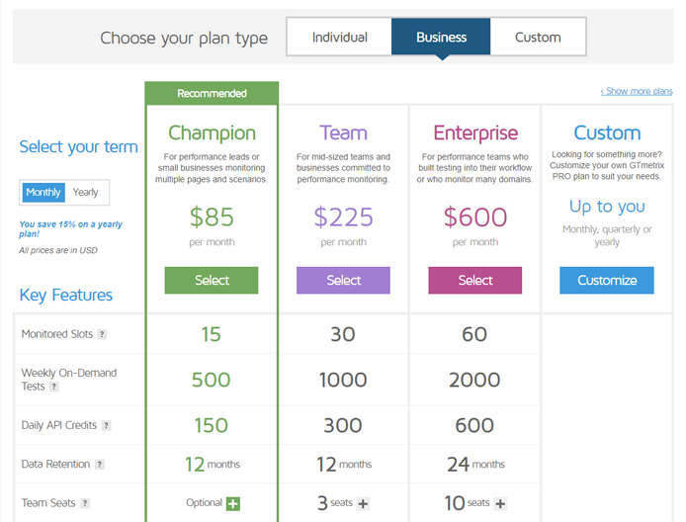Switch billing term to Monthly
The image size is (686, 522).
(x=43, y=192)
